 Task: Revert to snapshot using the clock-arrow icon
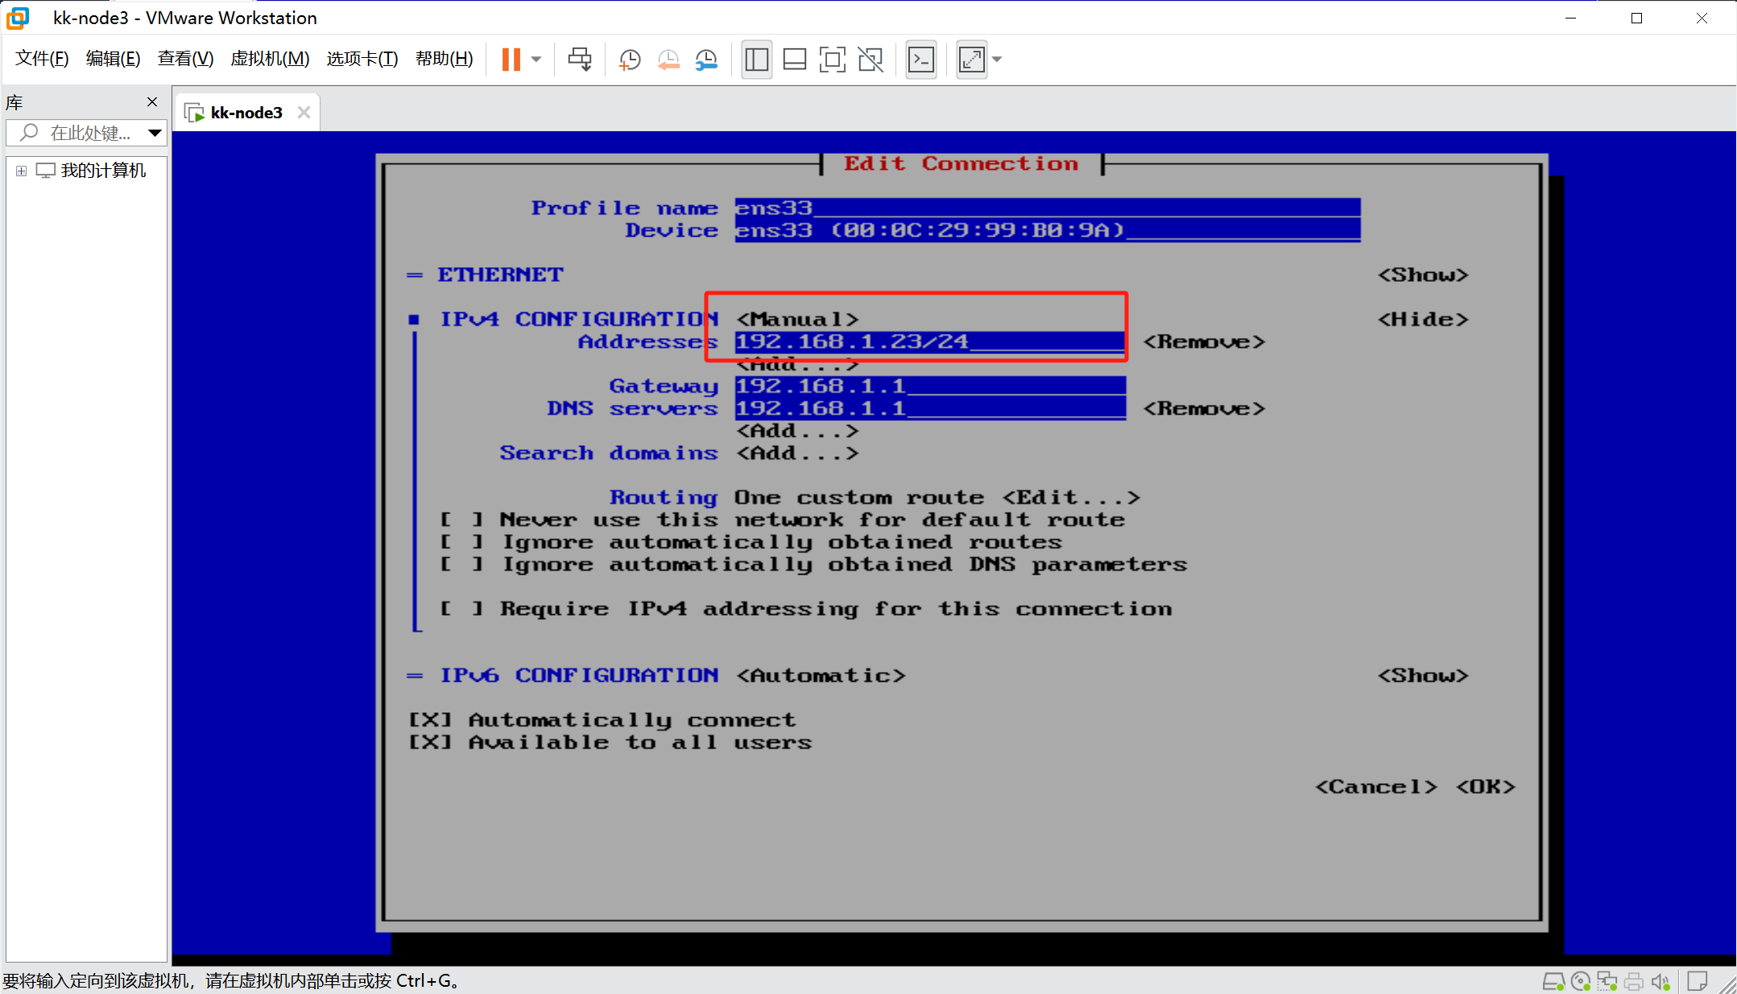point(668,60)
